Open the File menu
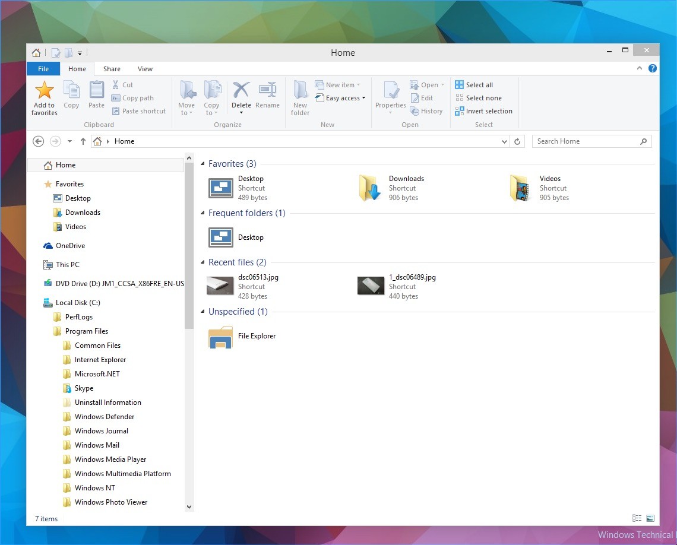 [x=43, y=69]
